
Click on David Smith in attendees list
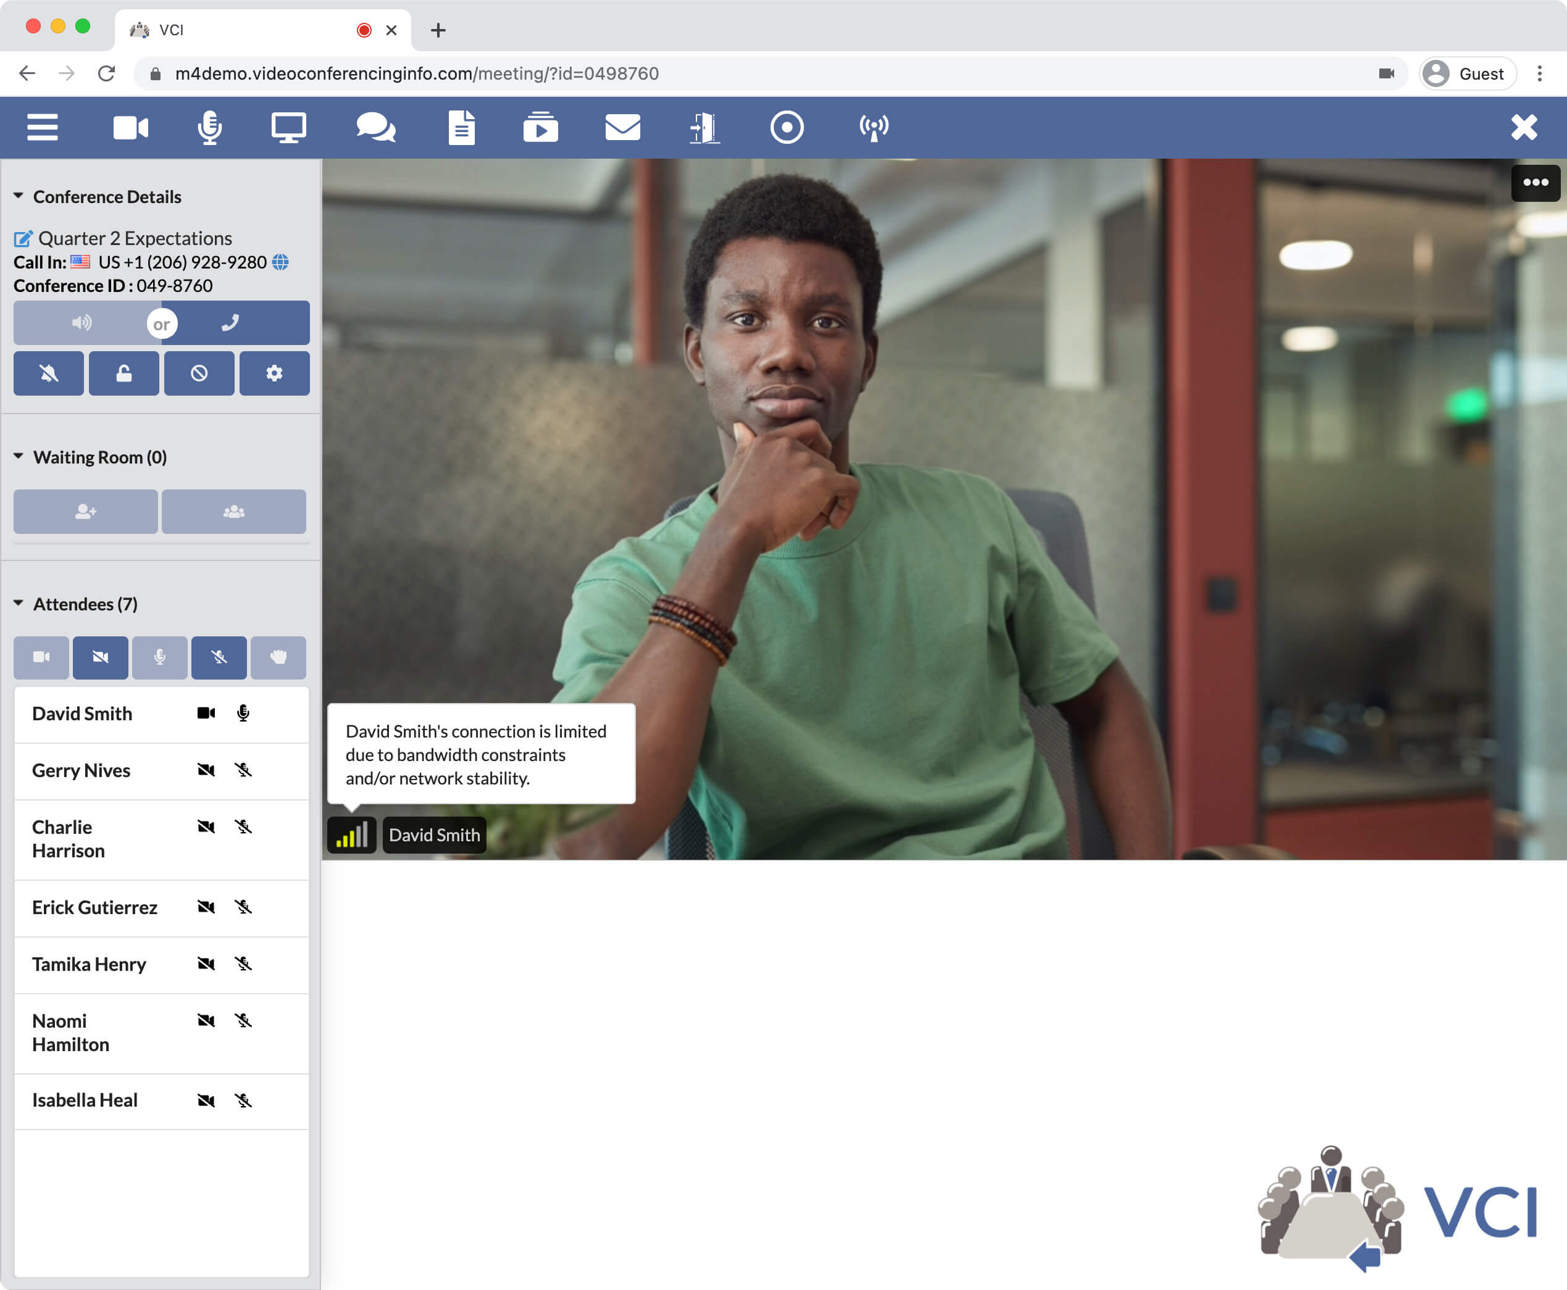(81, 714)
